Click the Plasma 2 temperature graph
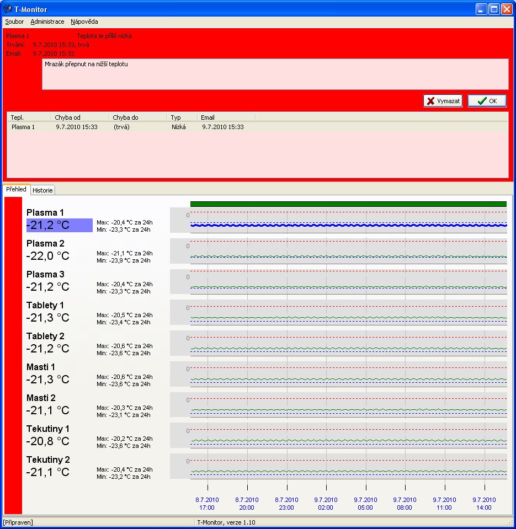This screenshot has height=529, width=516. pyautogui.click(x=338, y=251)
